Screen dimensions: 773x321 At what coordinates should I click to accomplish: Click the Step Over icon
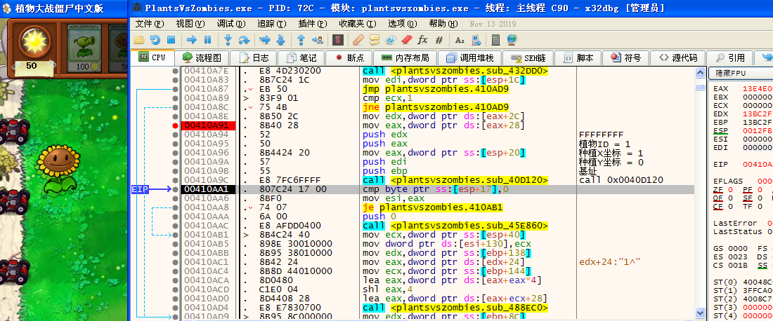[244, 40]
